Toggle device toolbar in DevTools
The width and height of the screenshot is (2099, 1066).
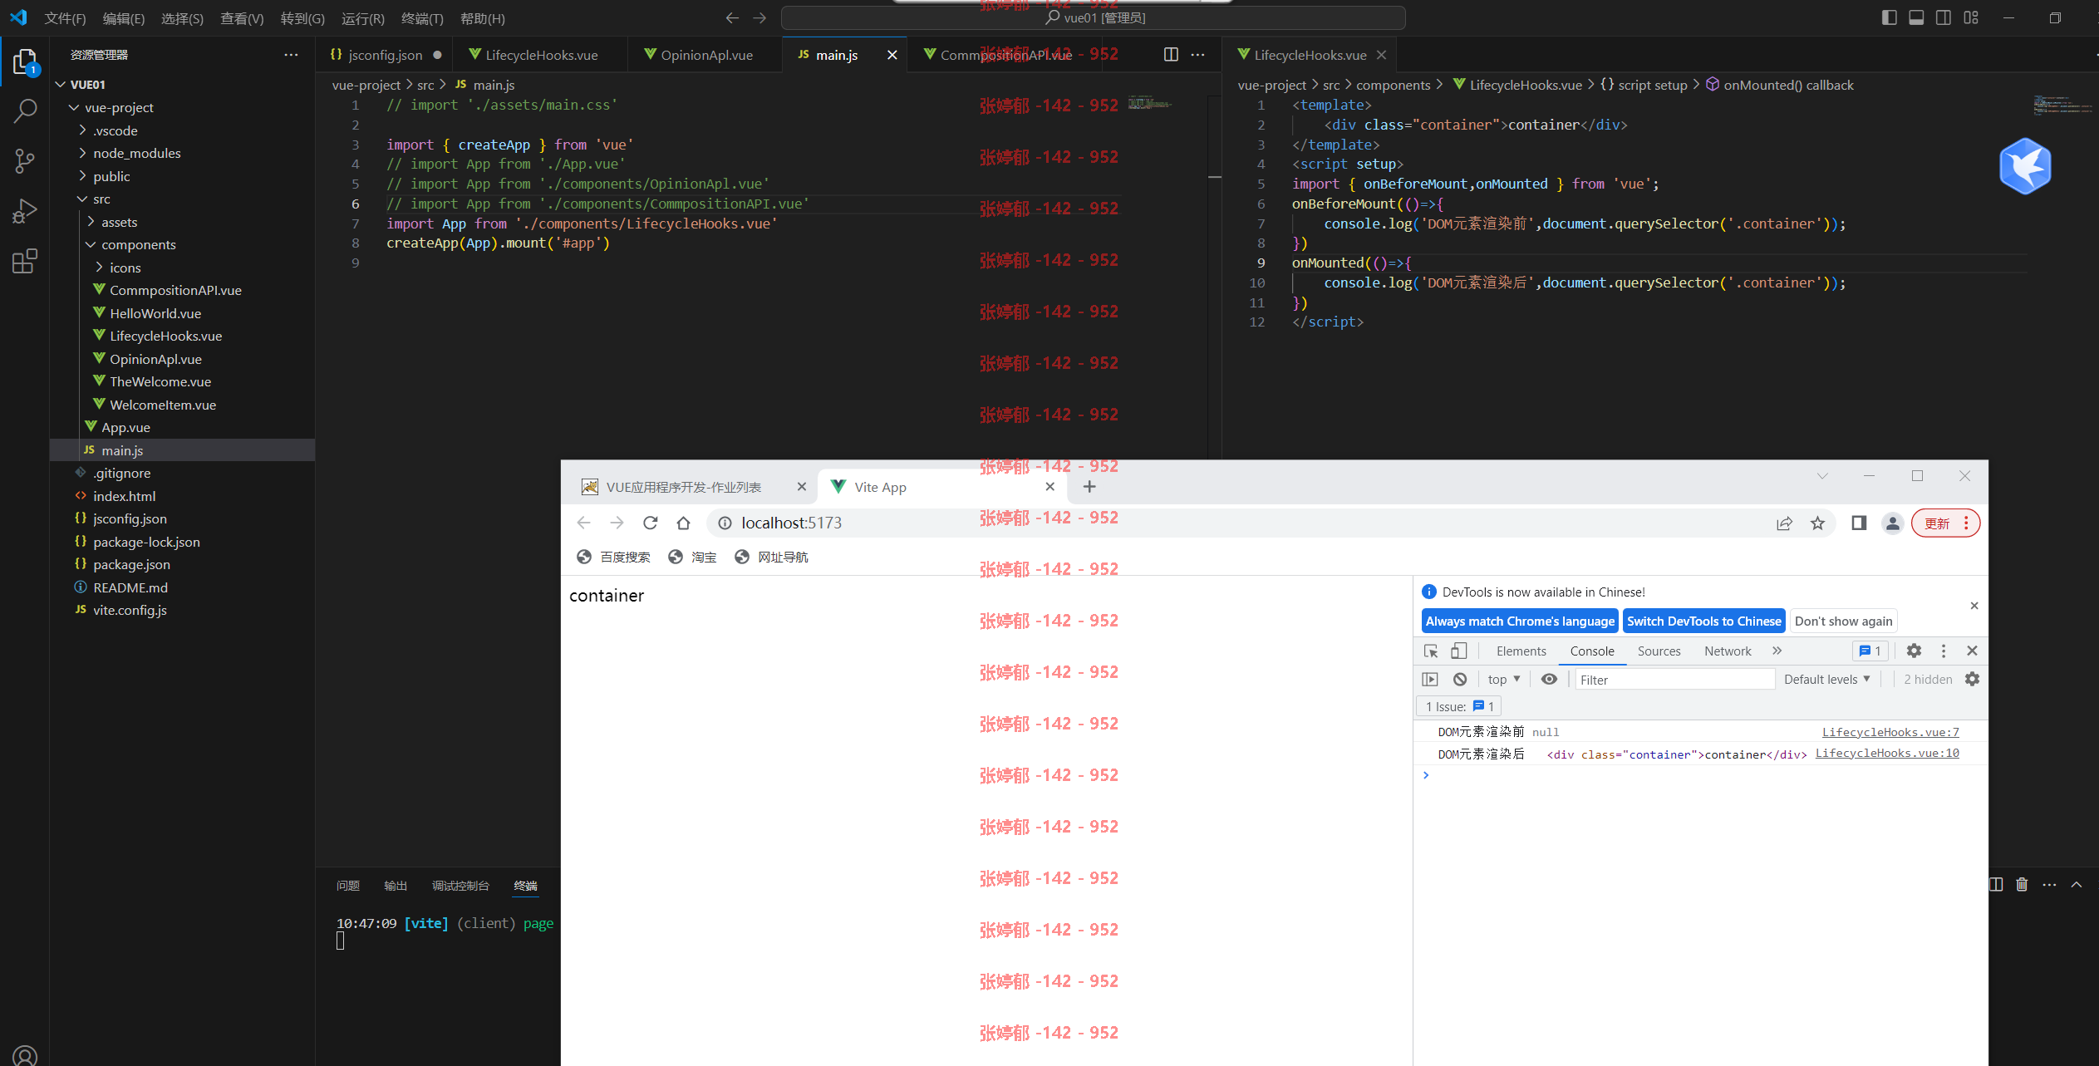pyautogui.click(x=1459, y=651)
